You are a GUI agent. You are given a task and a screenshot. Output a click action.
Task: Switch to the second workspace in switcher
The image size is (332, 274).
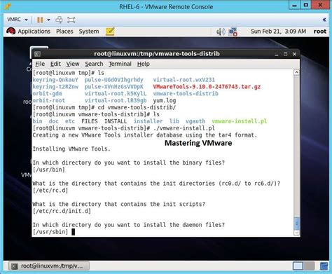[x=309, y=266]
